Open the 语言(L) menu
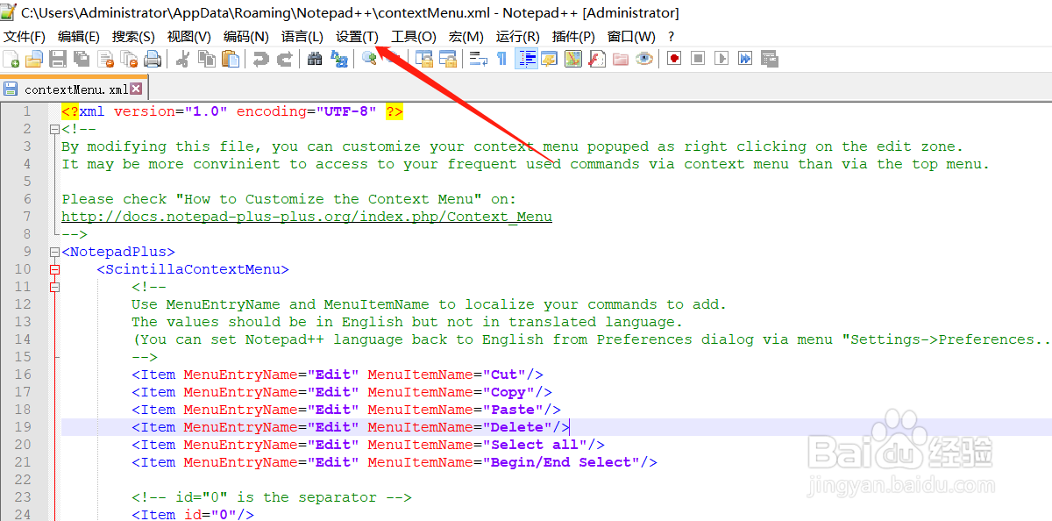This screenshot has height=521, width=1052. click(x=302, y=37)
